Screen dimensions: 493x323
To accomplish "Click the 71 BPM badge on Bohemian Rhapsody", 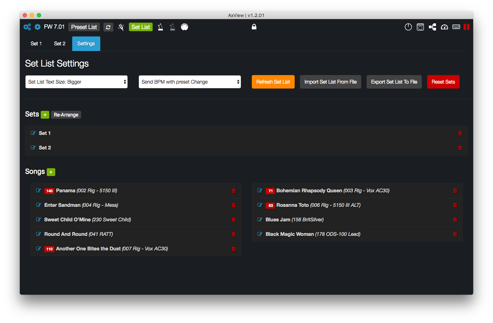I will coord(270,191).
